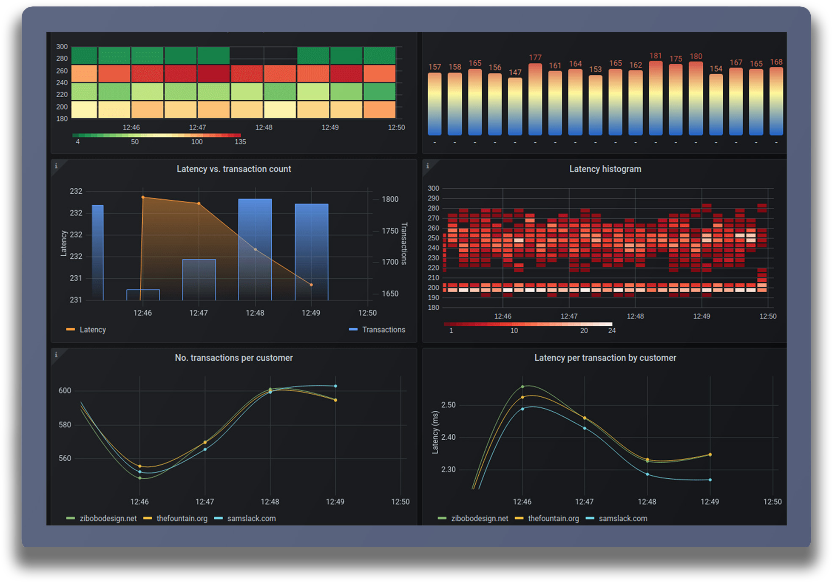Open Latency histogram panel title menu

(x=605, y=169)
